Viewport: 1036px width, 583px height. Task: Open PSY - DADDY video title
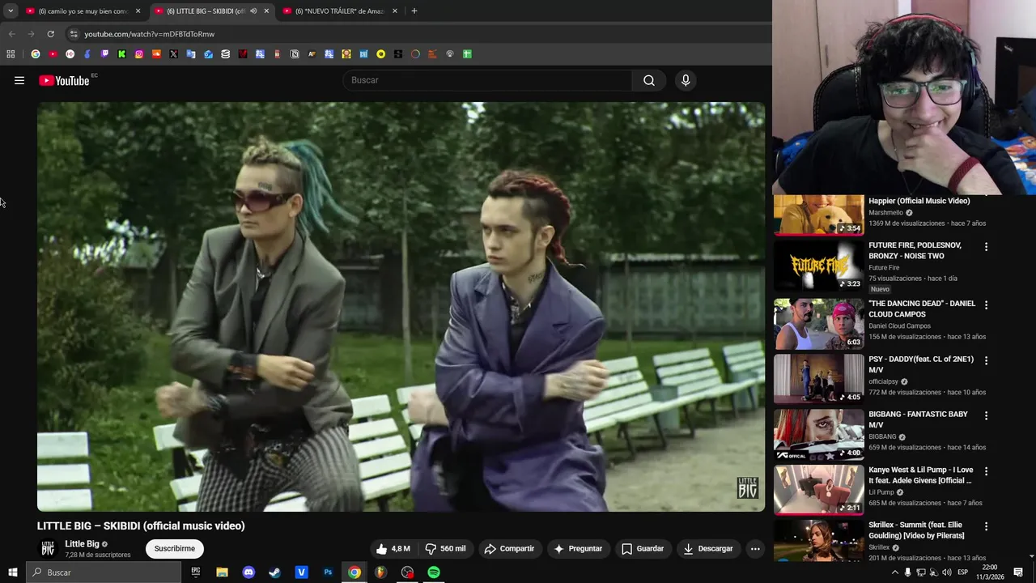point(921,364)
